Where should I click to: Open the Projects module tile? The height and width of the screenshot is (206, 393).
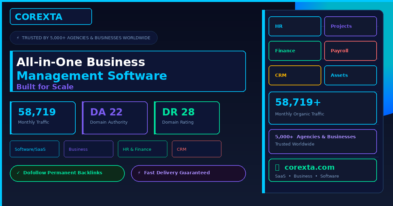(350, 26)
